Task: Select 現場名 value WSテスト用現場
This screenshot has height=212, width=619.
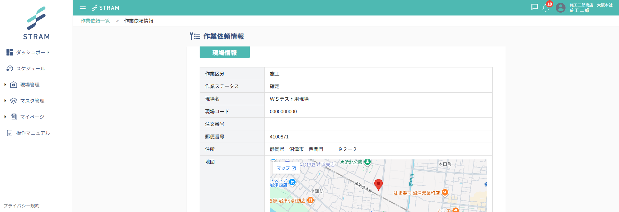Action: pyautogui.click(x=289, y=99)
